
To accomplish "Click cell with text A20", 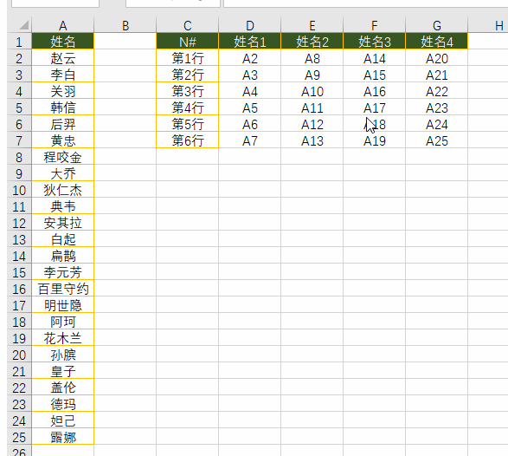I will [x=436, y=58].
